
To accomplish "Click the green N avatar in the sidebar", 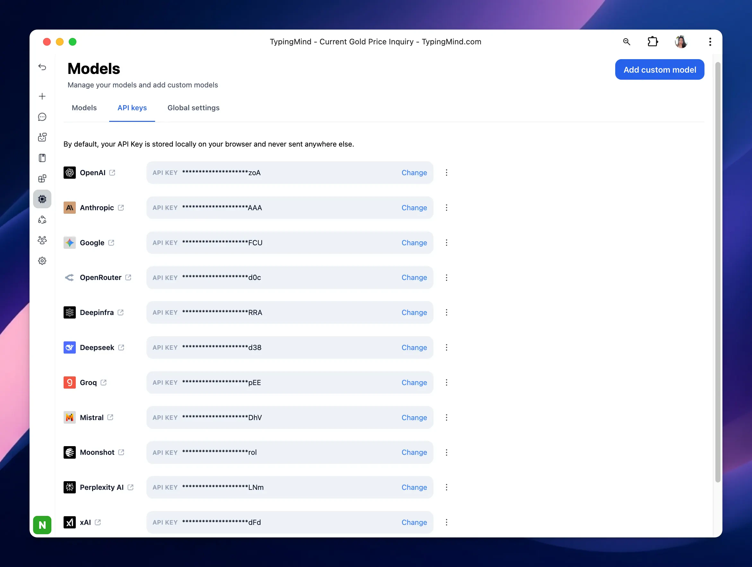I will point(42,525).
